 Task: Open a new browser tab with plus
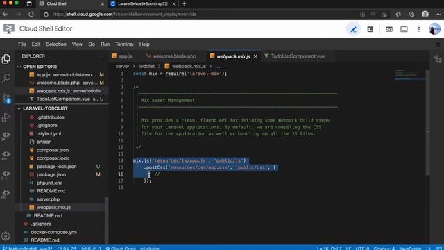coord(184,3)
